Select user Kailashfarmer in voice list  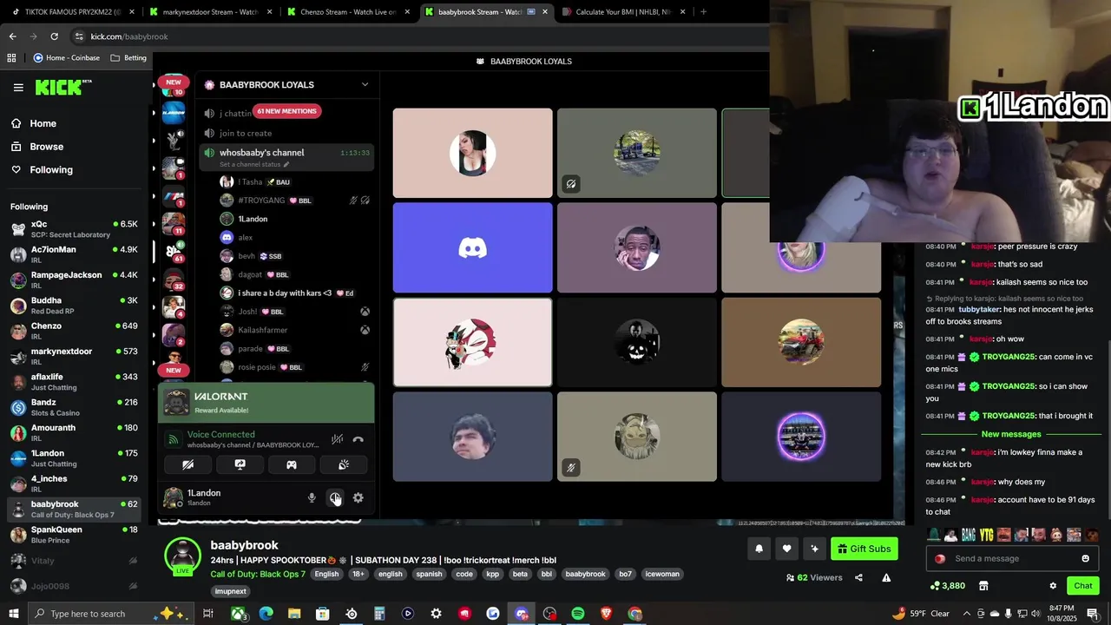[263, 330]
